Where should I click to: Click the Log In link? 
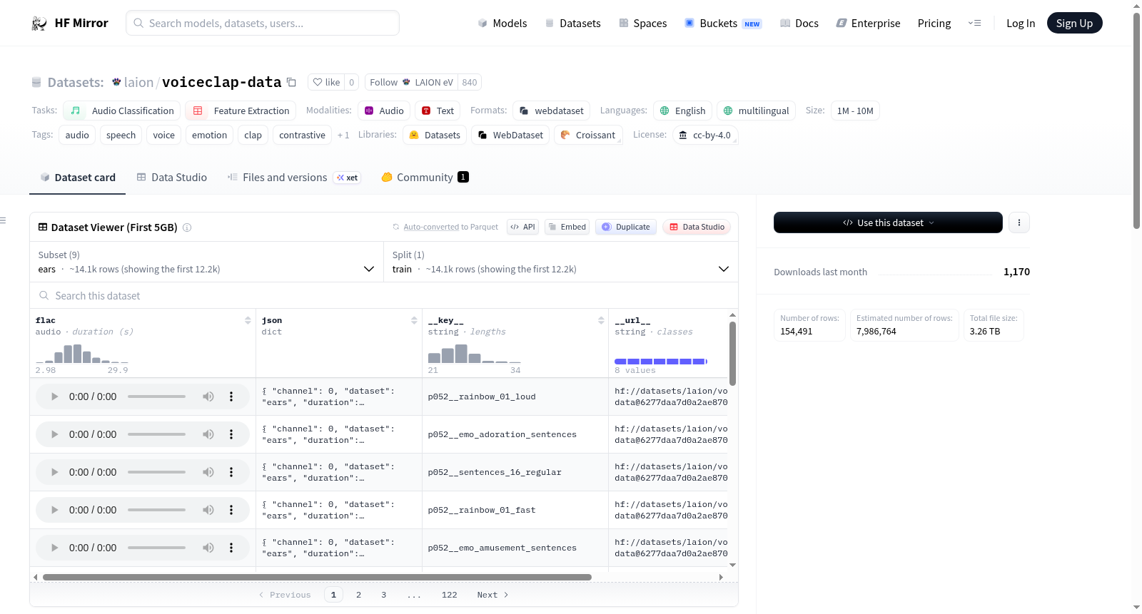1021,23
